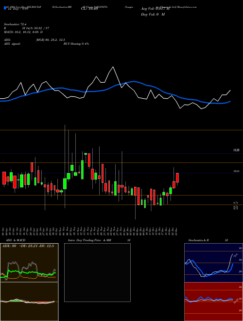Image resolution: width=243 pixels, height=321 pixels.
Task: Click the 'SI 14/3: 53.52 / 57' readout
Action: pyautogui.click(x=35, y=28)
